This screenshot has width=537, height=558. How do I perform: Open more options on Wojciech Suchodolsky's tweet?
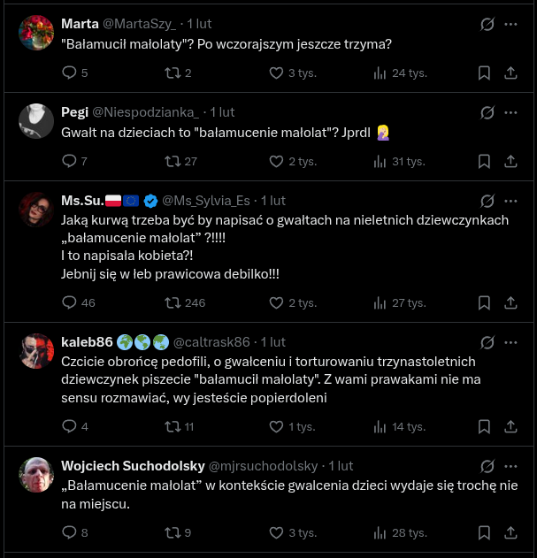point(510,466)
